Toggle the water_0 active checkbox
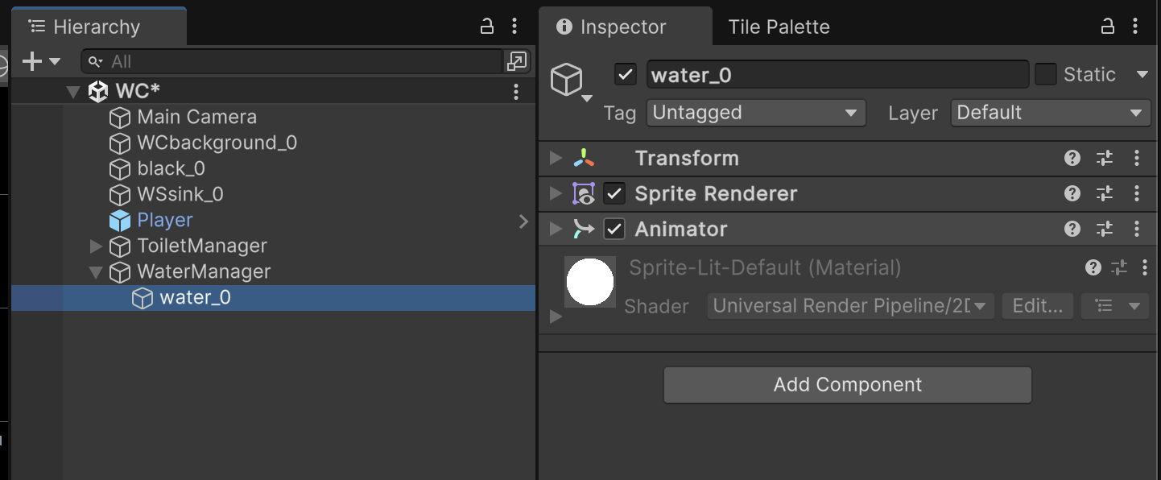 tap(626, 75)
